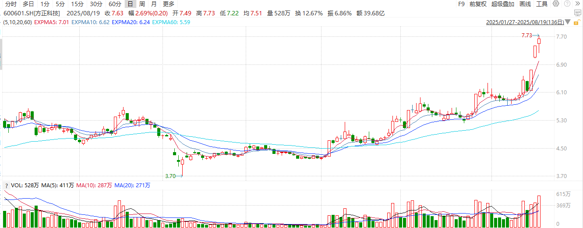
Task: Select the 日 daily period tab
Action: tap(130, 4)
